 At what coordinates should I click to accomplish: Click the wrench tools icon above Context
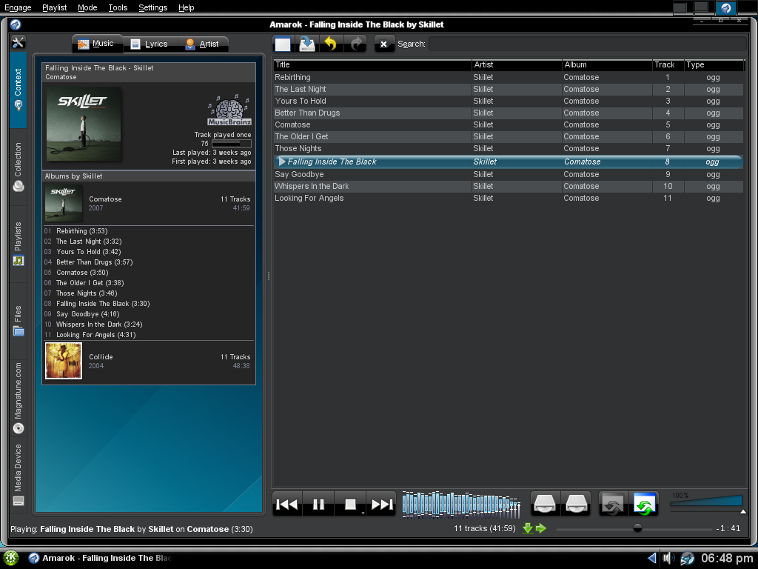[x=18, y=42]
